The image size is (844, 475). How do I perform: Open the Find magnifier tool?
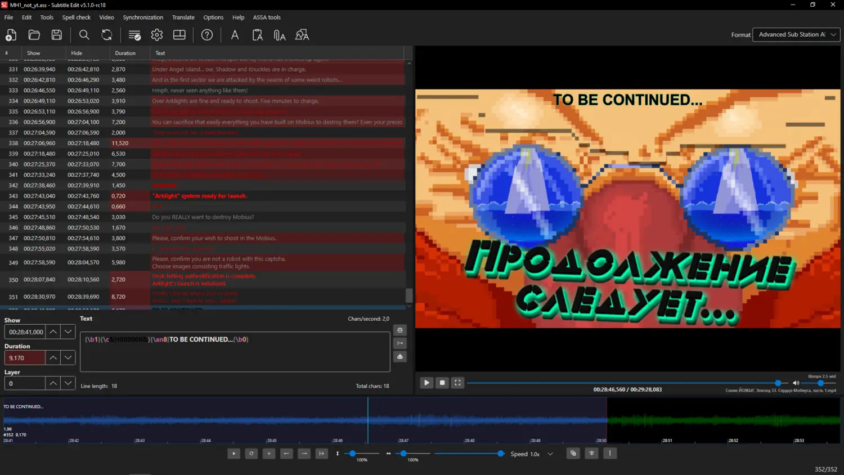point(84,35)
